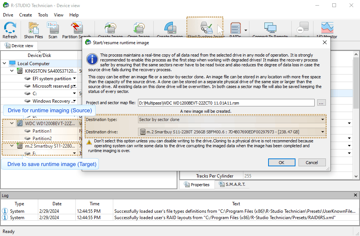Open the View menu
Image resolution: width=360 pixels, height=236 pixels.
(x=58, y=15)
